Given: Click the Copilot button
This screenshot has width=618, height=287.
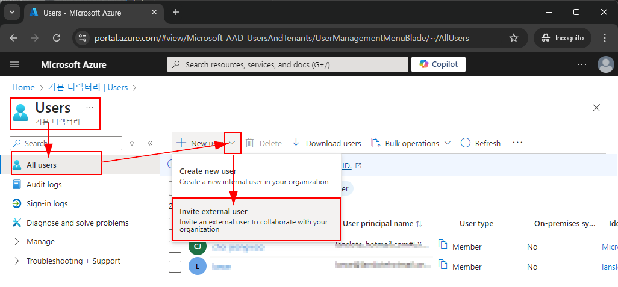Looking at the screenshot, I should coord(439,64).
